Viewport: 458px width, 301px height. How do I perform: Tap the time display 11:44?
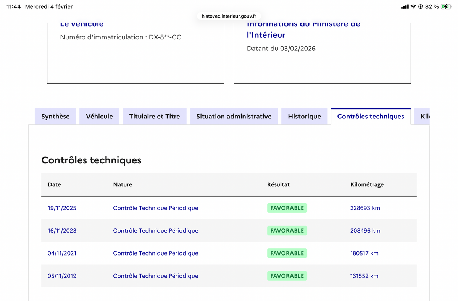(x=14, y=7)
